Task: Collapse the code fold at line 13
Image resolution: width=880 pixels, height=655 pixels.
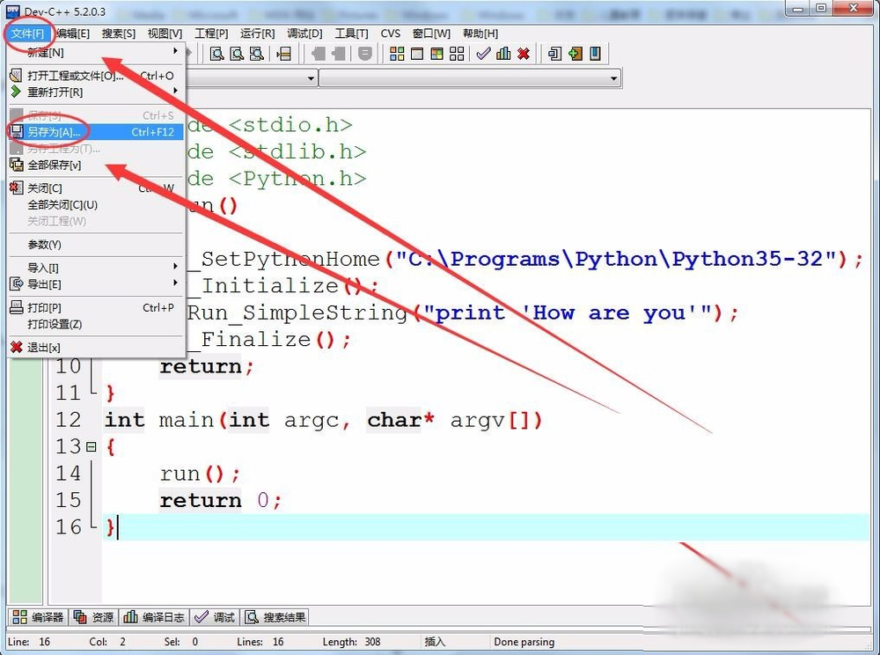Action: click(91, 447)
